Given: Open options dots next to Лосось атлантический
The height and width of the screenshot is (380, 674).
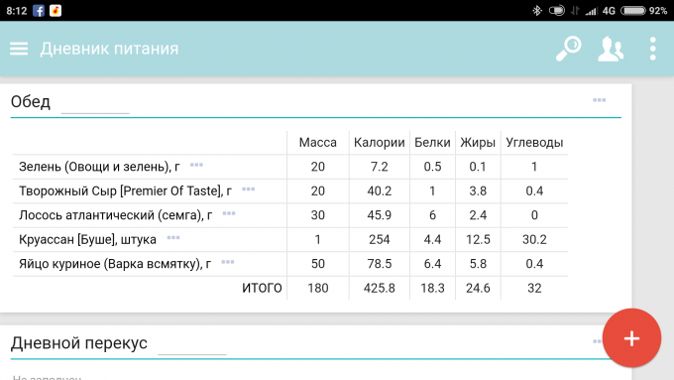Looking at the screenshot, I should (x=229, y=213).
